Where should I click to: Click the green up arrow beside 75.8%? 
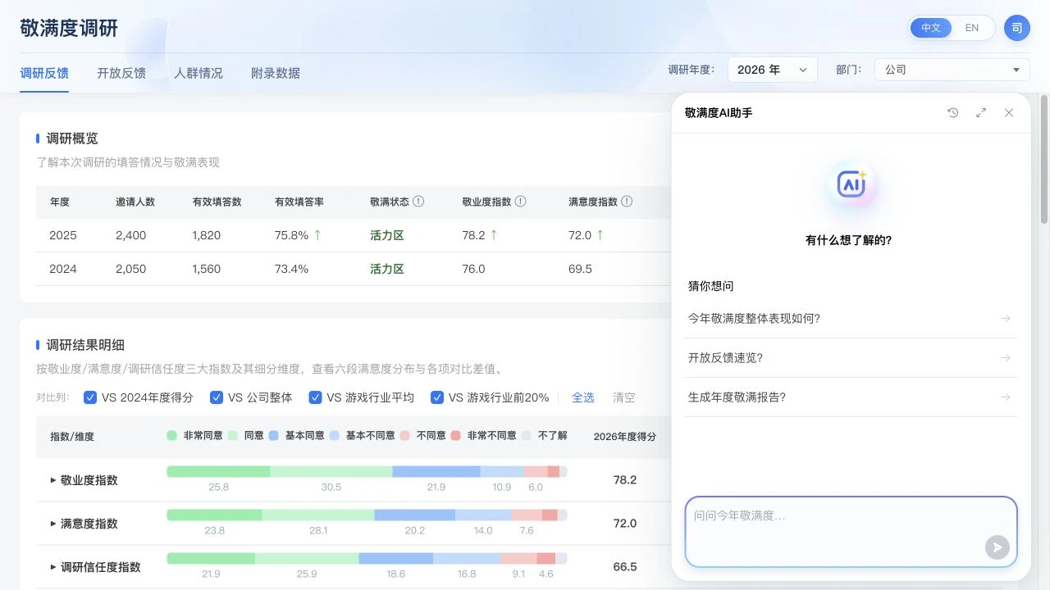click(x=317, y=235)
